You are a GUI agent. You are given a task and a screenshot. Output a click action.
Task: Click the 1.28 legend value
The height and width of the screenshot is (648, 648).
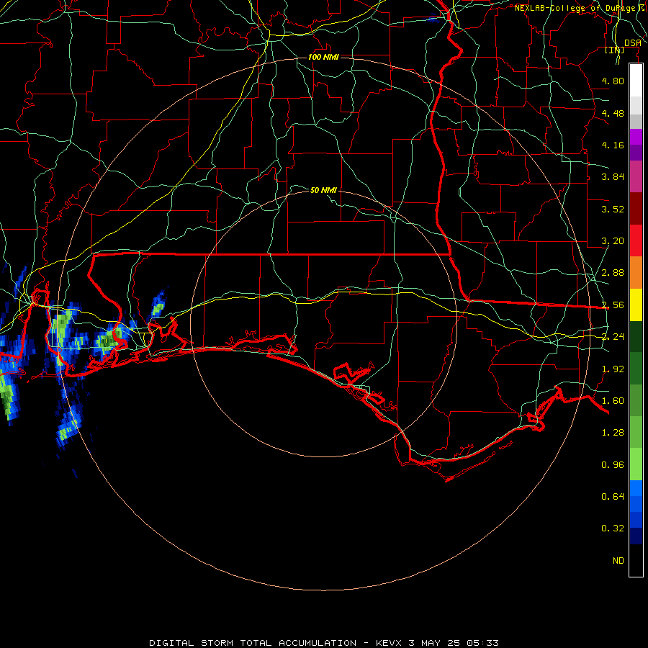tap(613, 433)
